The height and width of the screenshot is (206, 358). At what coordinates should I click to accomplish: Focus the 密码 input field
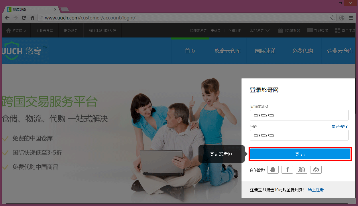tap(299, 135)
